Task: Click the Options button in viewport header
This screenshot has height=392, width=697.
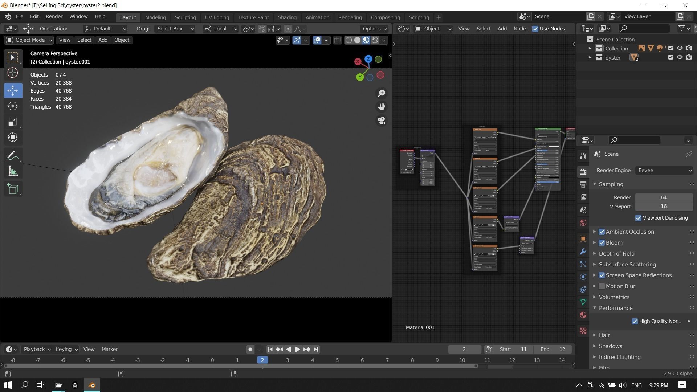Action: [374, 29]
